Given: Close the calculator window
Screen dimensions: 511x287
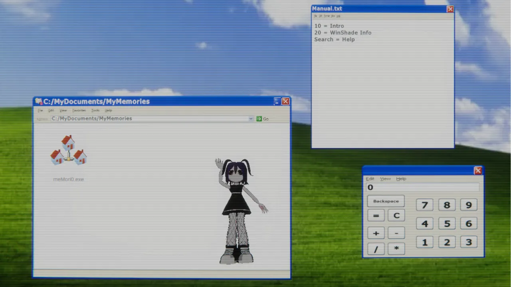Looking at the screenshot, I should point(478,171).
